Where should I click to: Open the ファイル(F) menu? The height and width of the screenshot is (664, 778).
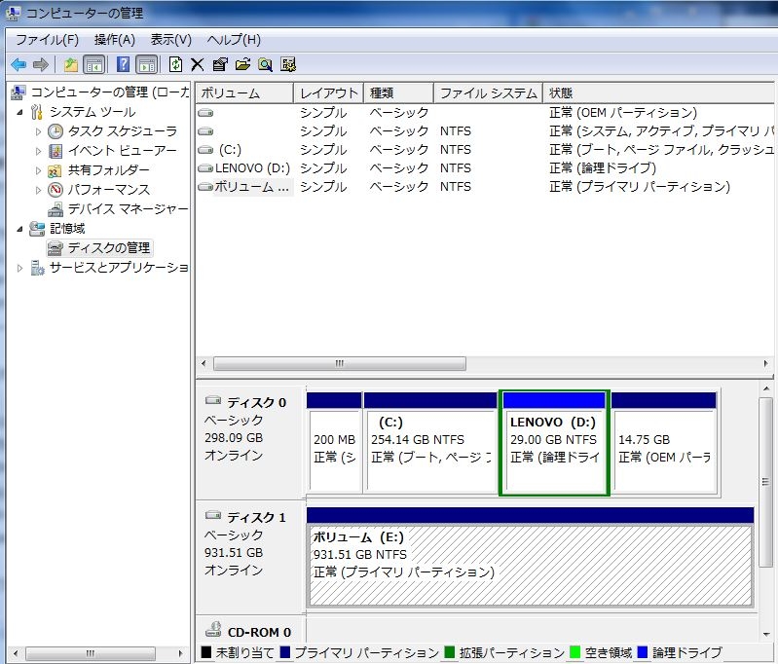coord(47,40)
